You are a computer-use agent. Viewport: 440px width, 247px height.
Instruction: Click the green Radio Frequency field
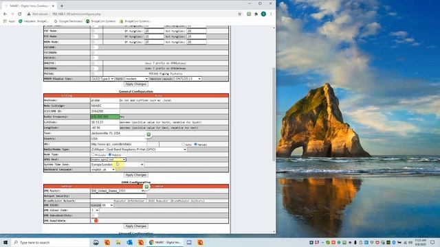[x=105, y=117]
